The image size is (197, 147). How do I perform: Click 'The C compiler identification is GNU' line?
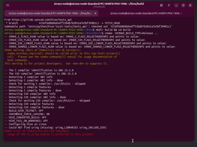pyautogui.click(x=39, y=70)
